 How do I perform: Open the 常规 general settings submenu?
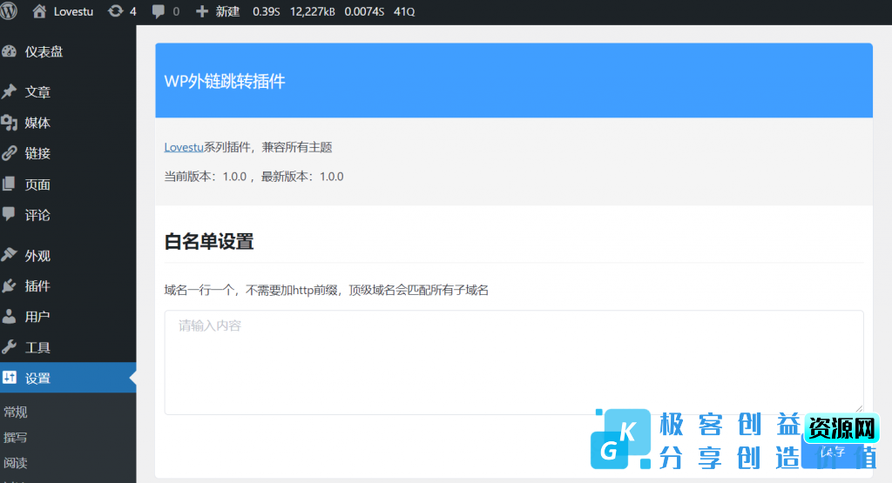tap(16, 412)
